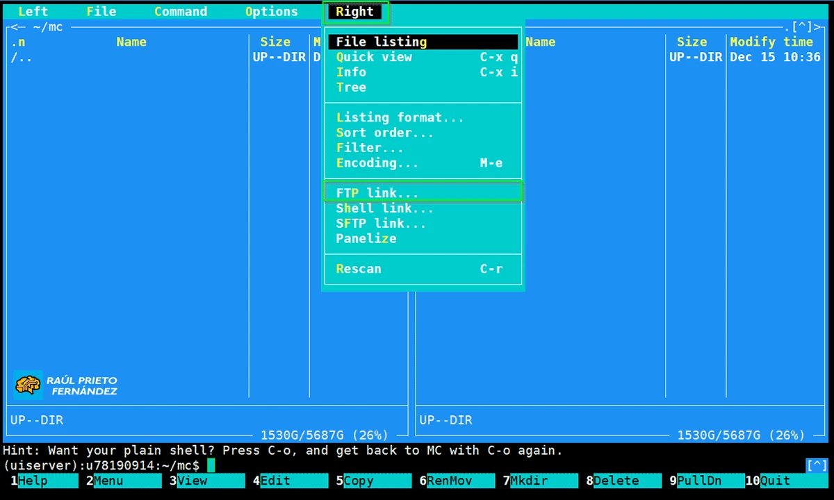Click Rescan in the Right menu

[x=359, y=269]
